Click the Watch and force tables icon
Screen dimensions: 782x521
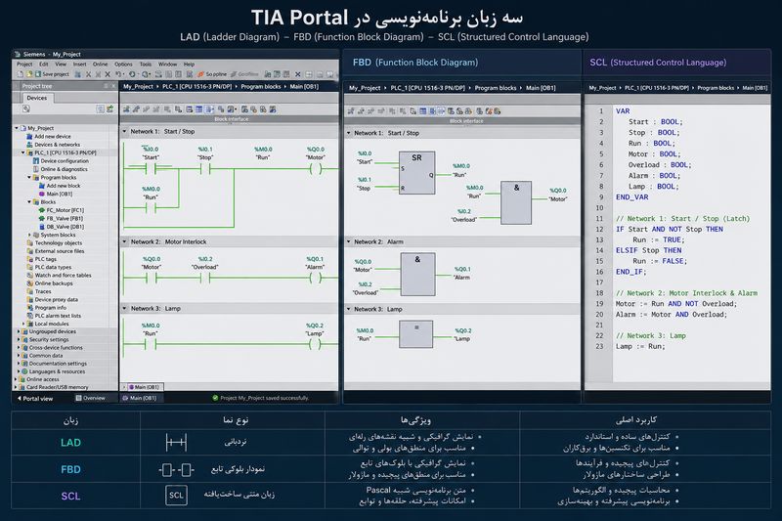pos(30,276)
